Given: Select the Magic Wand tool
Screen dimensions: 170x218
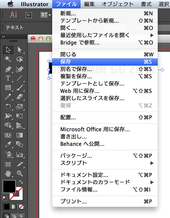Looking at the screenshot, I should pyautogui.click(x=8, y=59).
